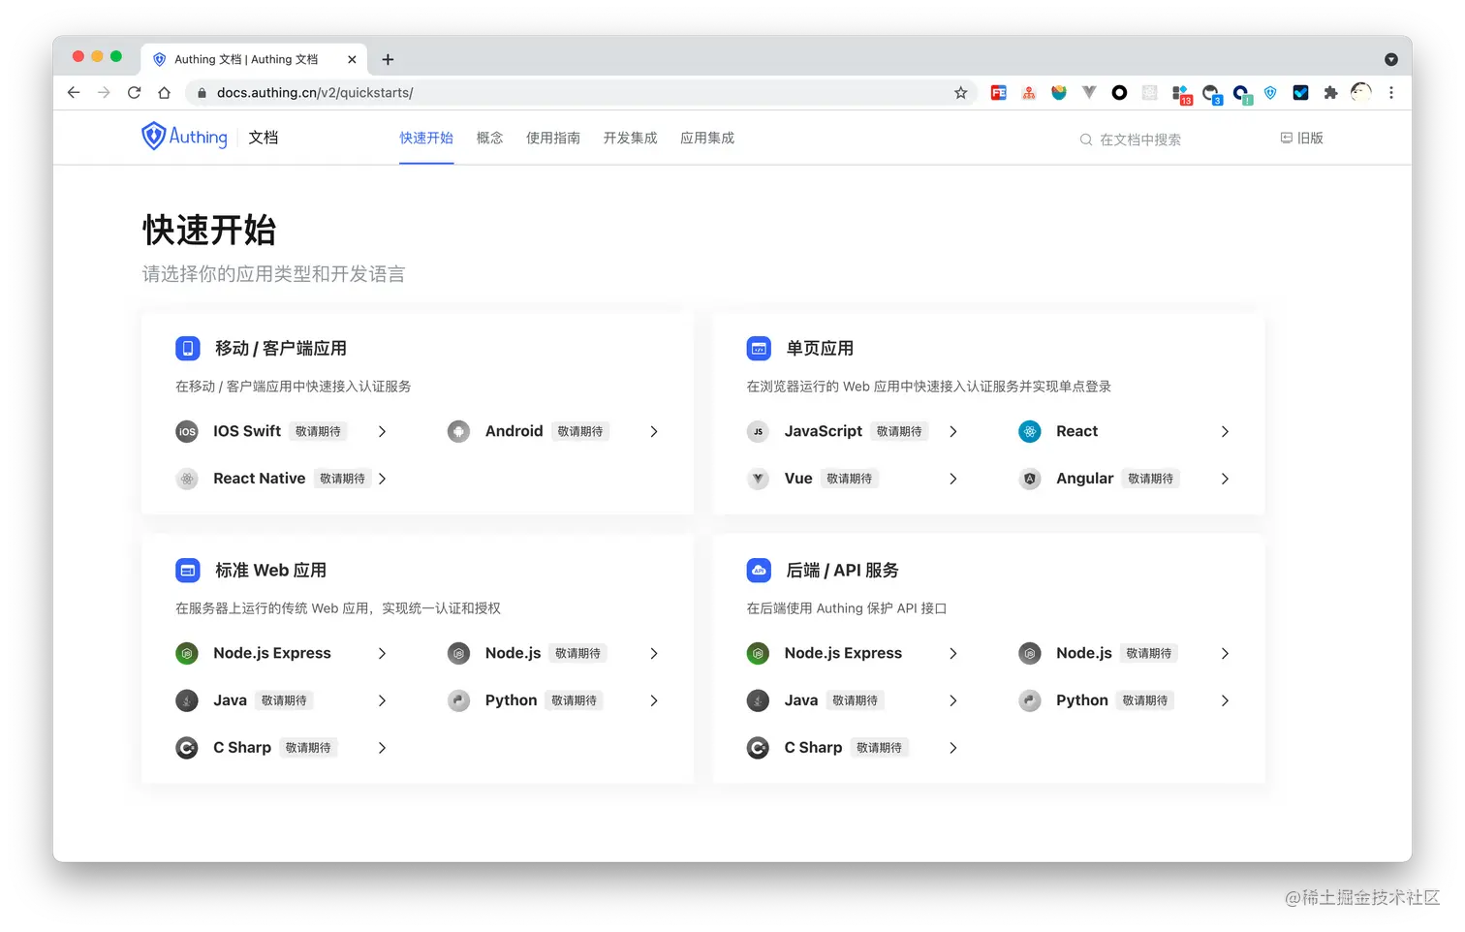
Task: Click the Java icon in the Web app section
Action: [x=187, y=700]
